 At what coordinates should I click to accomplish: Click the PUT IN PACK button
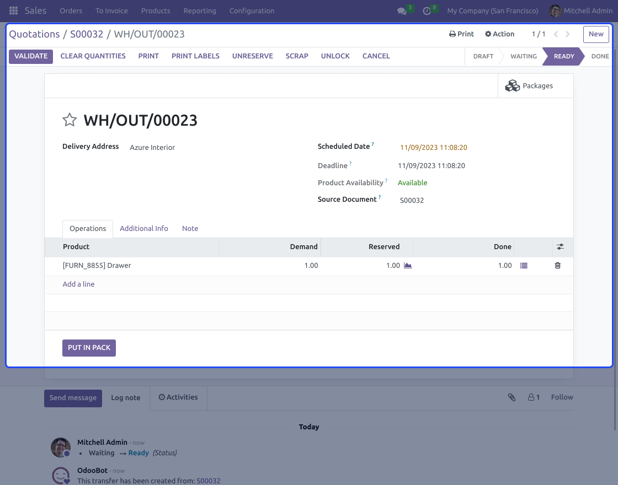tap(89, 348)
